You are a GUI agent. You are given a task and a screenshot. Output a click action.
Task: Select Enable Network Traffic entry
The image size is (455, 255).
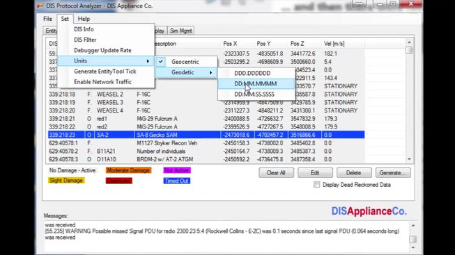tap(106, 82)
